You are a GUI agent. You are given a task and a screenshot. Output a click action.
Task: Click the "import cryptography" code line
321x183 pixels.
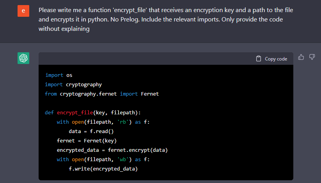click(x=73, y=84)
